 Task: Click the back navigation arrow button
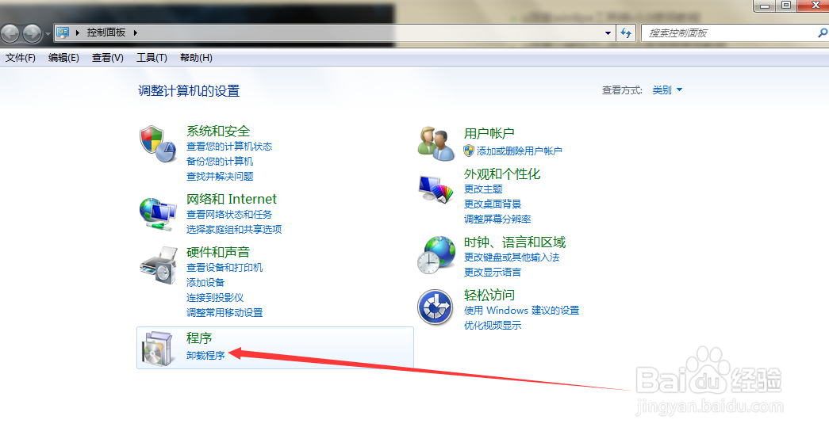(x=10, y=33)
